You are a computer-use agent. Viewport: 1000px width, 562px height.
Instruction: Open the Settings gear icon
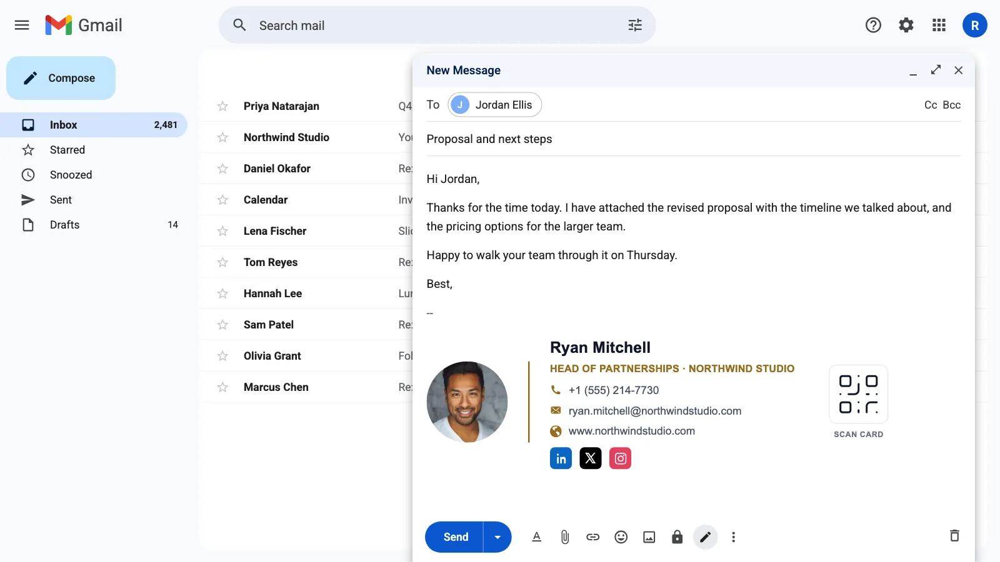906,25
